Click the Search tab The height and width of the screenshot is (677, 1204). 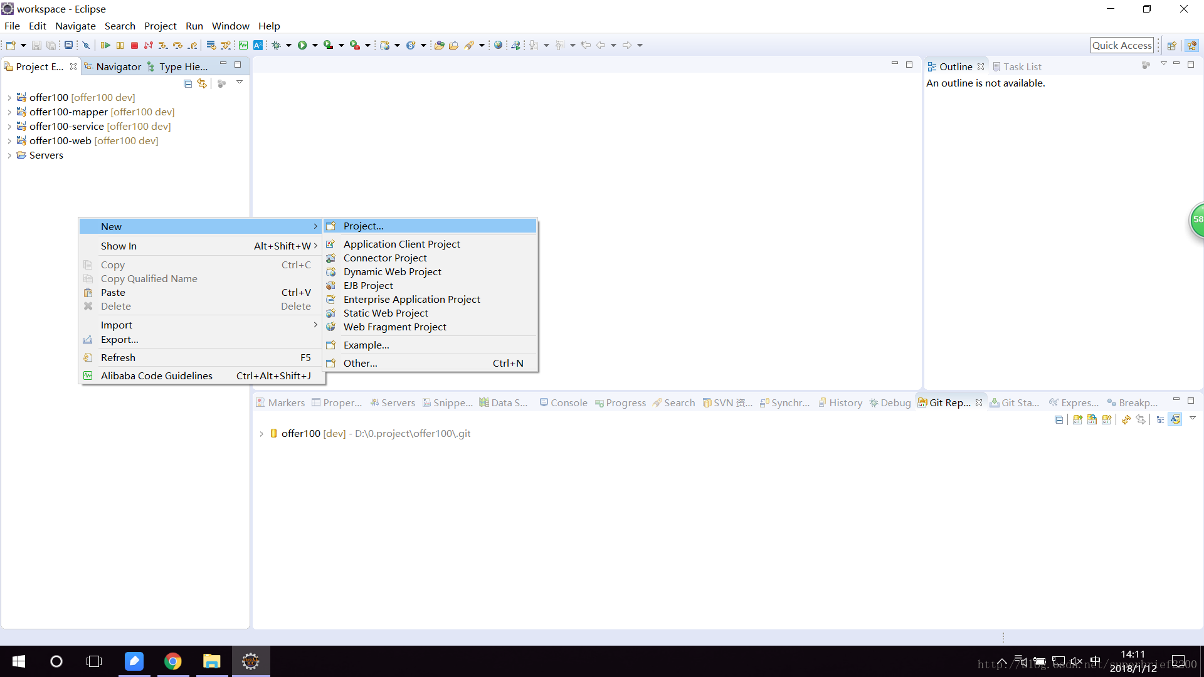point(679,402)
